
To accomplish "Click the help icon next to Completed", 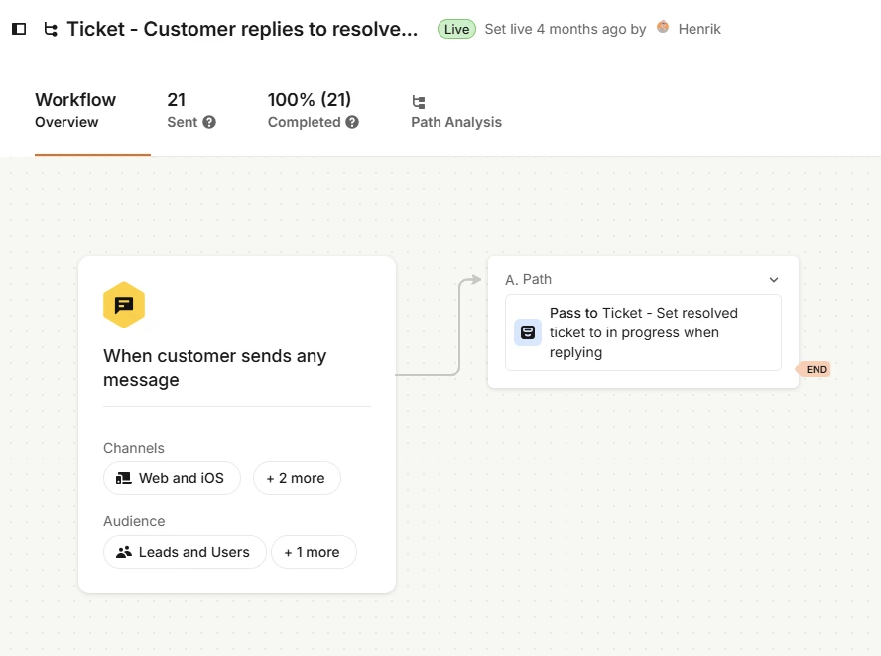I will 352,122.
